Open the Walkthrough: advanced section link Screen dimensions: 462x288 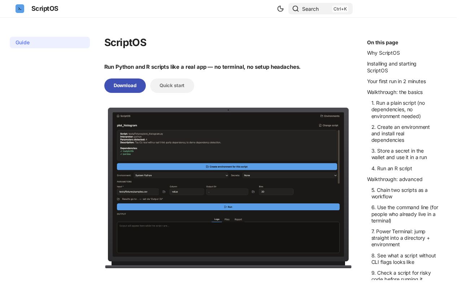click(x=395, y=179)
